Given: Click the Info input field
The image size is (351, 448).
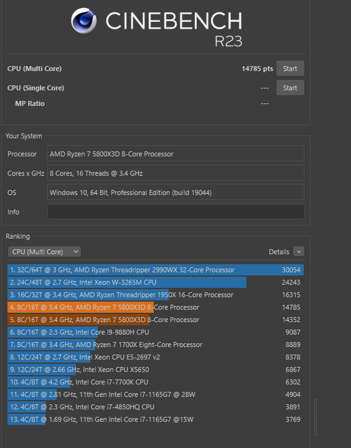Looking at the screenshot, I should [x=175, y=212].
